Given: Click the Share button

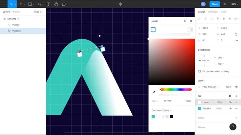Looking at the screenshot, I should pos(215,4).
